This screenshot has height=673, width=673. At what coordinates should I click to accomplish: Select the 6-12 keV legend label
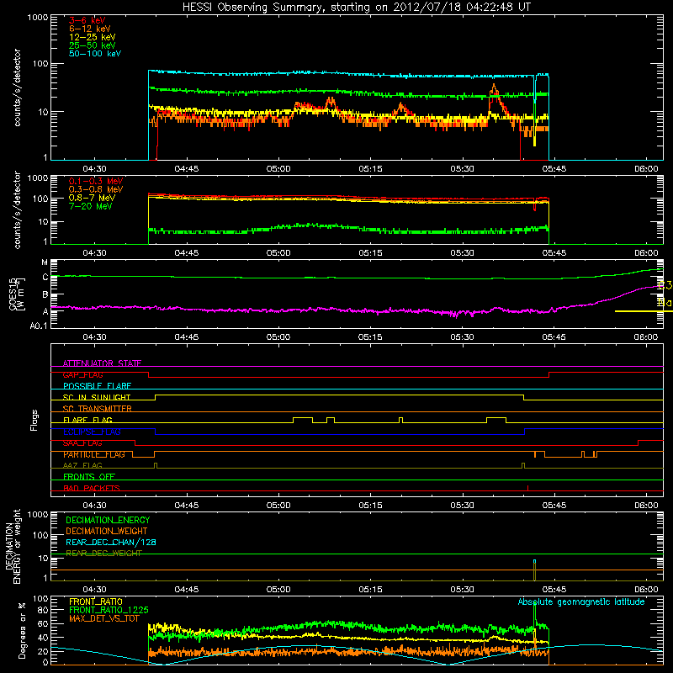click(90, 29)
